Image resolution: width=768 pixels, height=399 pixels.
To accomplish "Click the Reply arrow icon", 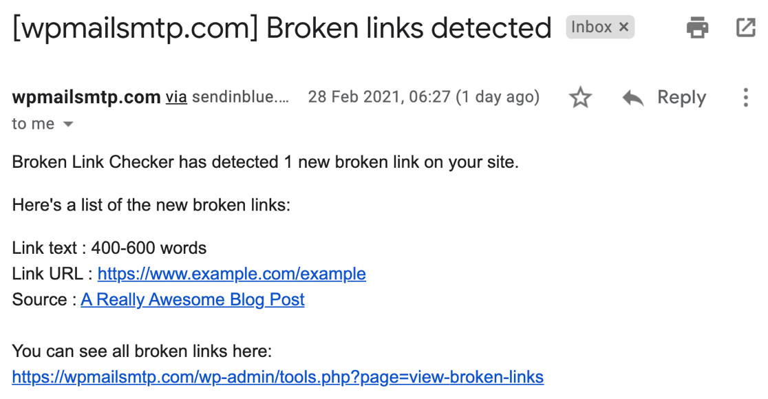I will coord(631,97).
